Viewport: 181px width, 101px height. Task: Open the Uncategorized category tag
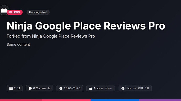(38, 12)
